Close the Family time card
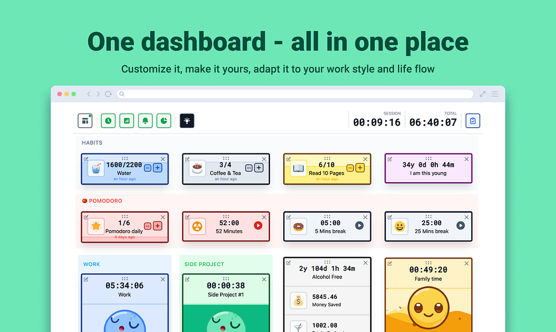The width and height of the screenshot is (556, 332). [x=467, y=264]
